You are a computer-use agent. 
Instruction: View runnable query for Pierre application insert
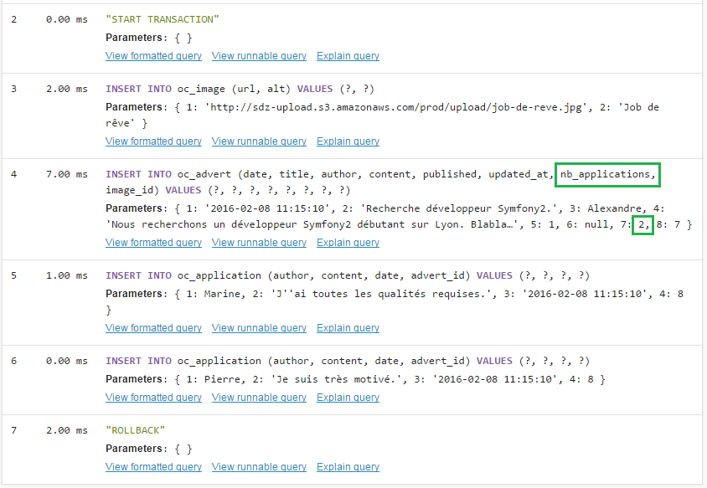(259, 397)
